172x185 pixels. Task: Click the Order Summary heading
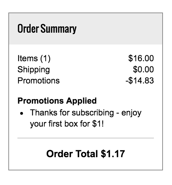pyautogui.click(x=47, y=29)
